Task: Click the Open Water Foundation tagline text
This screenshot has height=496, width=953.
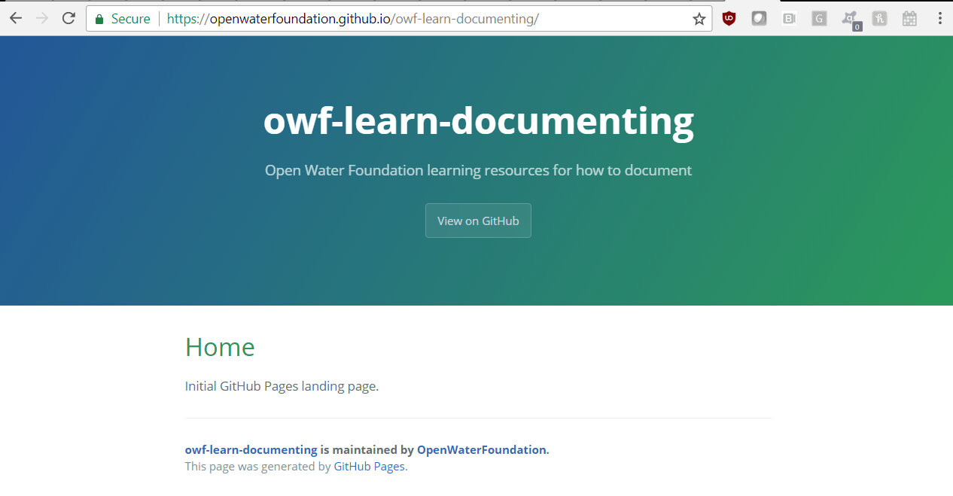Action: tap(478, 170)
